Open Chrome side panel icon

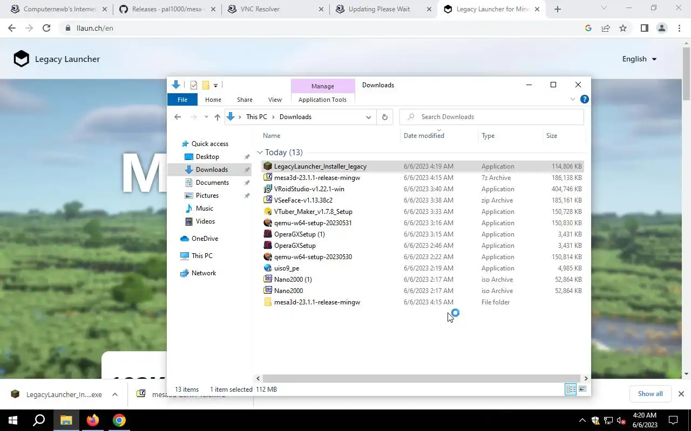[x=644, y=28]
